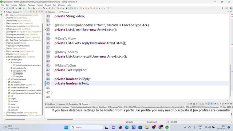
Task: Open the Javadoc tab
Action: pyautogui.click(x=61, y=104)
